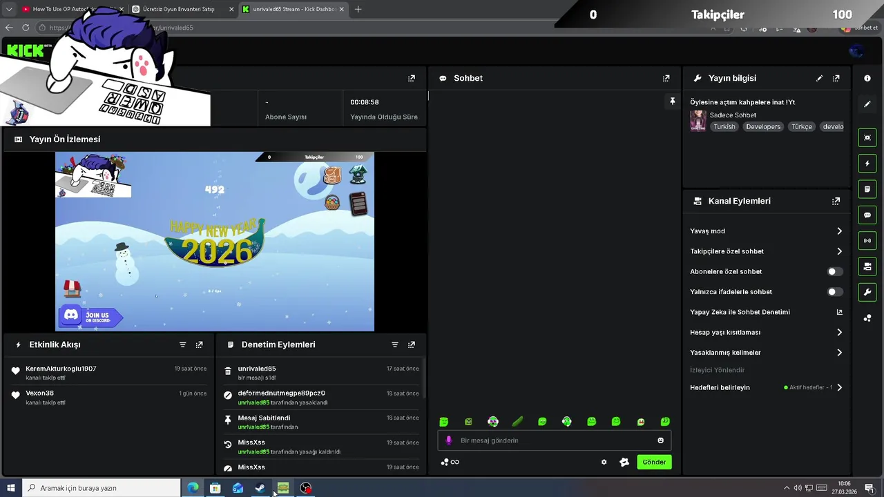Show hidden system tray icons
Viewport: 884px width, 497px height.
[786, 488]
